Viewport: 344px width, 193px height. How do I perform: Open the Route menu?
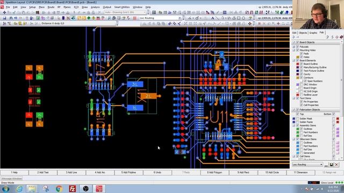click(x=51, y=7)
